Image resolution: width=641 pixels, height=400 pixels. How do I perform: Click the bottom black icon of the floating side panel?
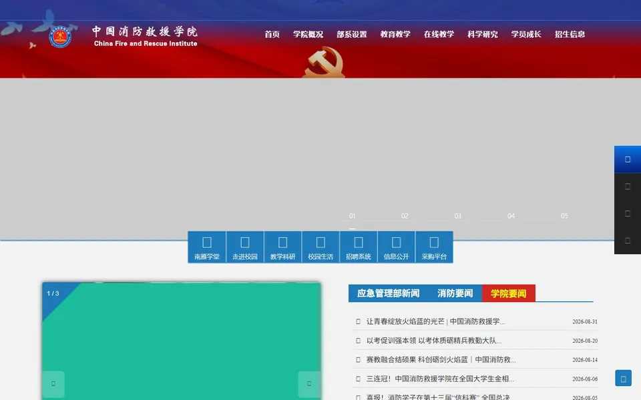(628, 241)
